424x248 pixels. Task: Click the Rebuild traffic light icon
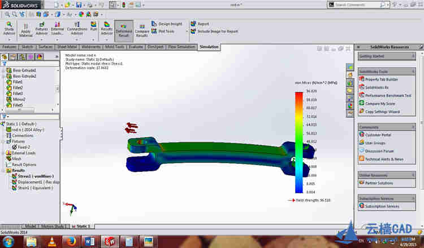(124, 5)
